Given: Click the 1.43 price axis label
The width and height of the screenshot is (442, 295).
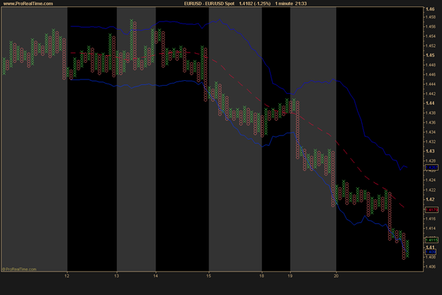Looking at the screenshot, I should pyautogui.click(x=430, y=151).
